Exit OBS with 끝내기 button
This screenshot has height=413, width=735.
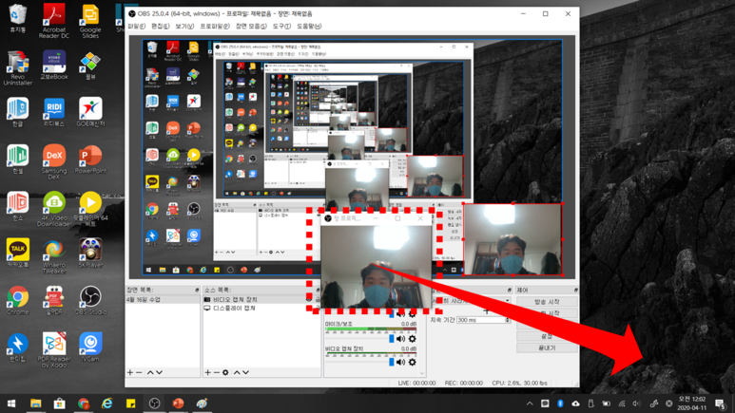[547, 347]
